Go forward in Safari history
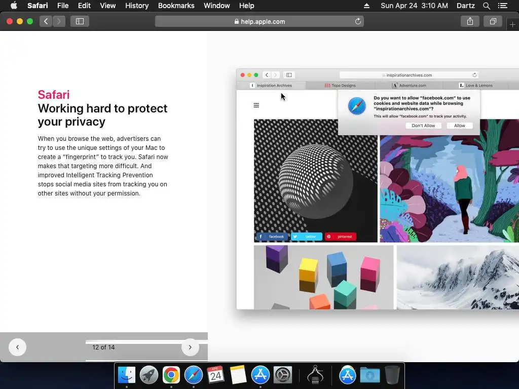 [x=59, y=21]
